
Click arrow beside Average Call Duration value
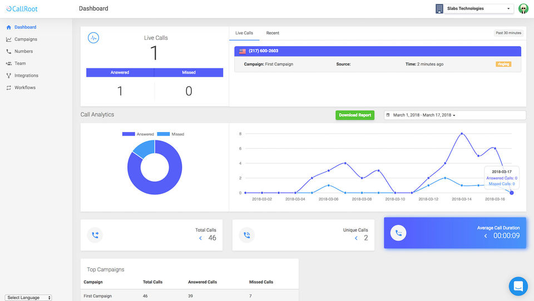(486, 236)
